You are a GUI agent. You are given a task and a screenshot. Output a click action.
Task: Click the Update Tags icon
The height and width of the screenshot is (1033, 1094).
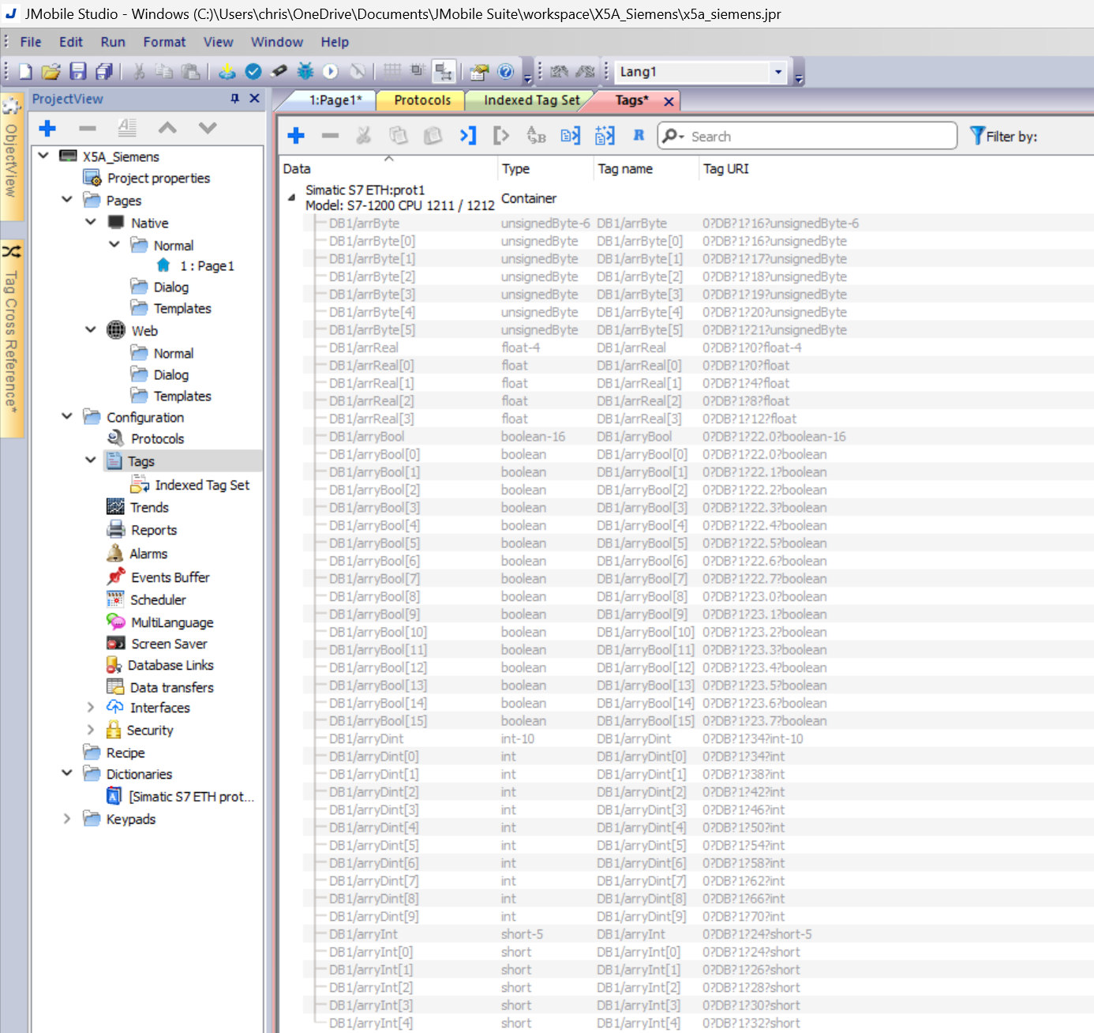605,136
